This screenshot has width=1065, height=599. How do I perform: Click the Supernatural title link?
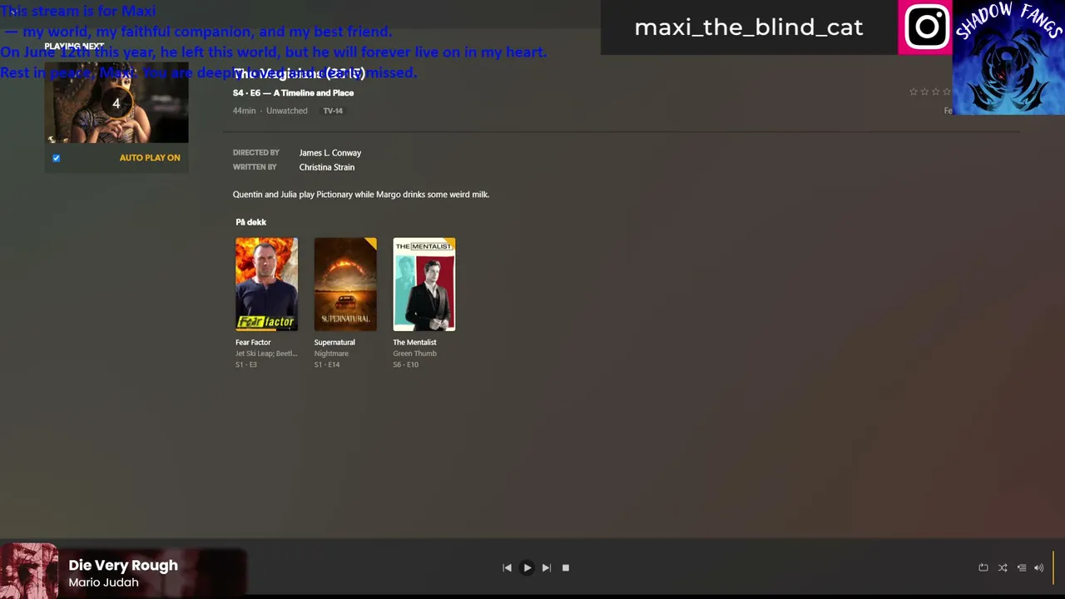tap(334, 342)
